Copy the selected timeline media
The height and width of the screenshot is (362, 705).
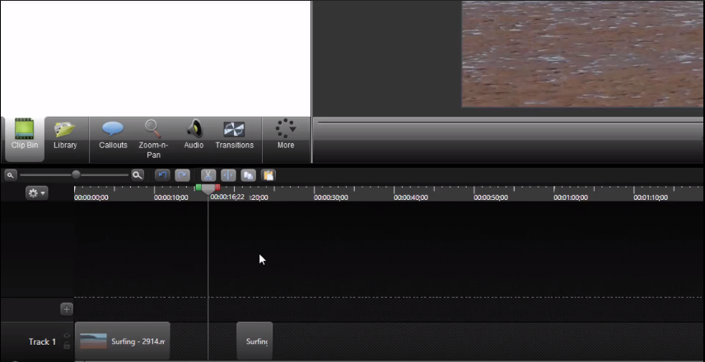[x=248, y=175]
